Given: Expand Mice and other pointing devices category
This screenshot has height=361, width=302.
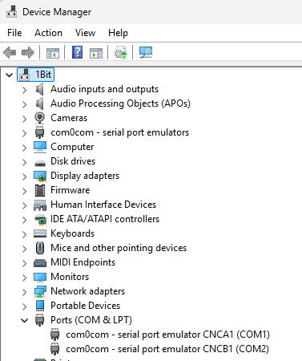Looking at the screenshot, I should pyautogui.click(x=25, y=249).
